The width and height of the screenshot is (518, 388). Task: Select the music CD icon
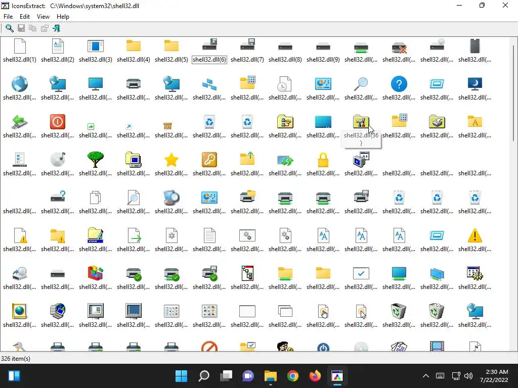[58, 160]
